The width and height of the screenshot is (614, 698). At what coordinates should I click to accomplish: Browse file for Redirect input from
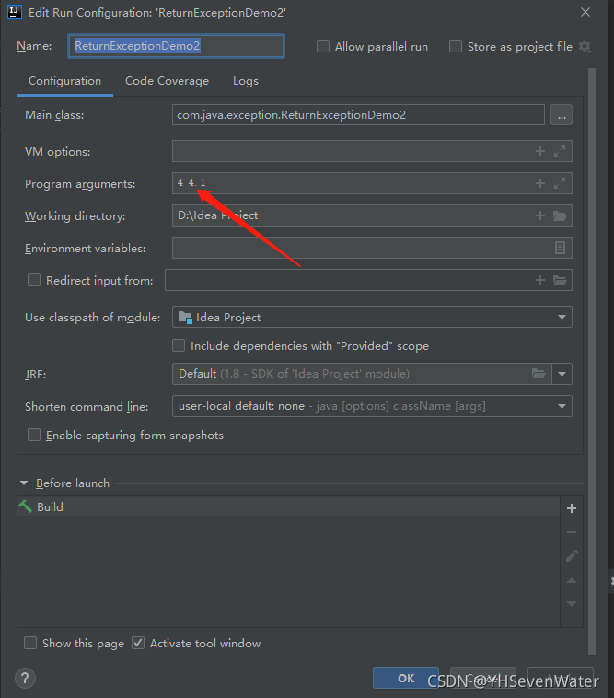click(560, 280)
